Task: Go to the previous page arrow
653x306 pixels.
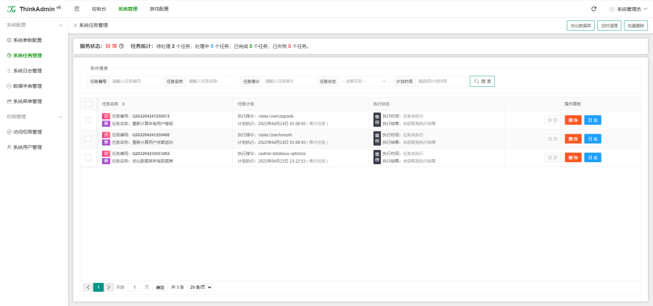Action: (x=88, y=287)
